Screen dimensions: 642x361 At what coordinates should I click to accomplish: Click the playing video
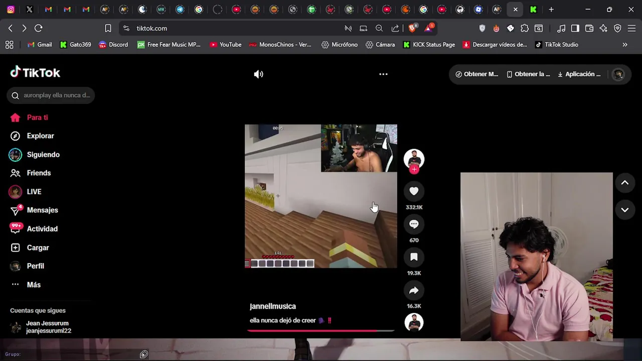[x=320, y=196]
